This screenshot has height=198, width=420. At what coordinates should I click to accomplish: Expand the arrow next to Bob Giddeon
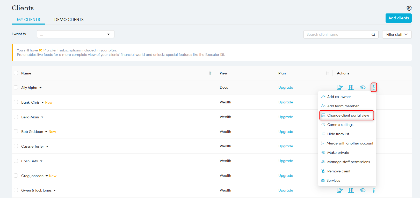point(46,132)
